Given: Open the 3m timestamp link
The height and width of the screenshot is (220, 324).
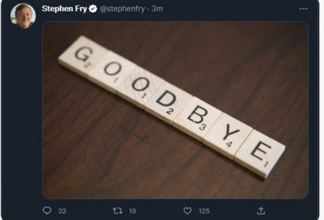Looking at the screenshot, I should [x=157, y=8].
